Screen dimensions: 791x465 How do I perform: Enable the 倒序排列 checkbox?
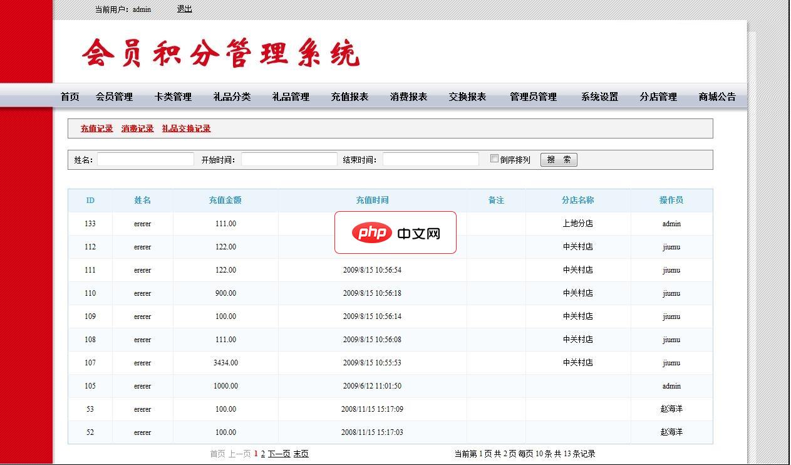(x=494, y=159)
